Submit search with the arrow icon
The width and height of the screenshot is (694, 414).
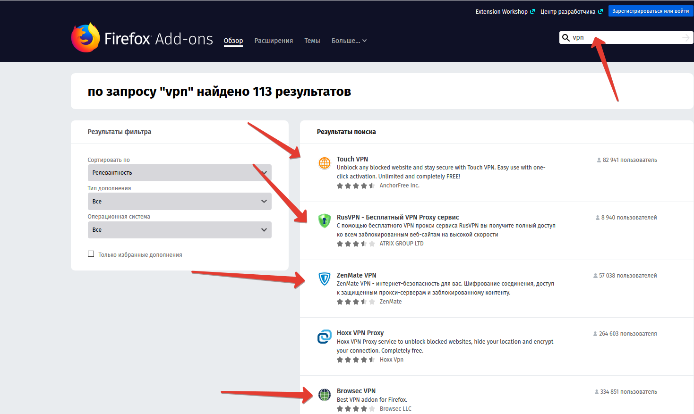[686, 38]
